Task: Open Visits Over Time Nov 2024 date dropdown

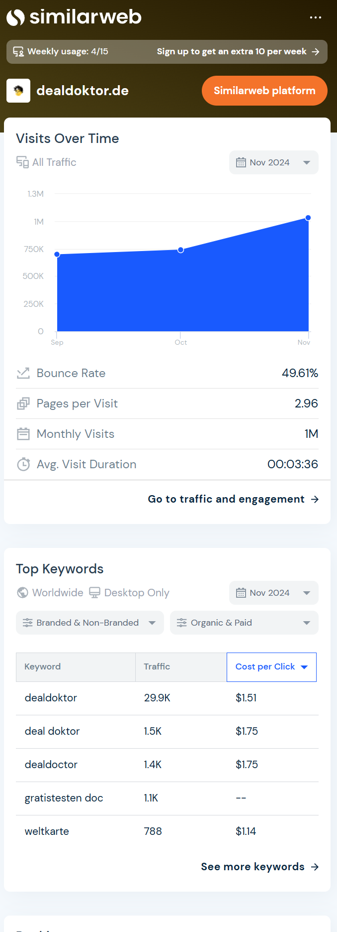Action: point(273,162)
